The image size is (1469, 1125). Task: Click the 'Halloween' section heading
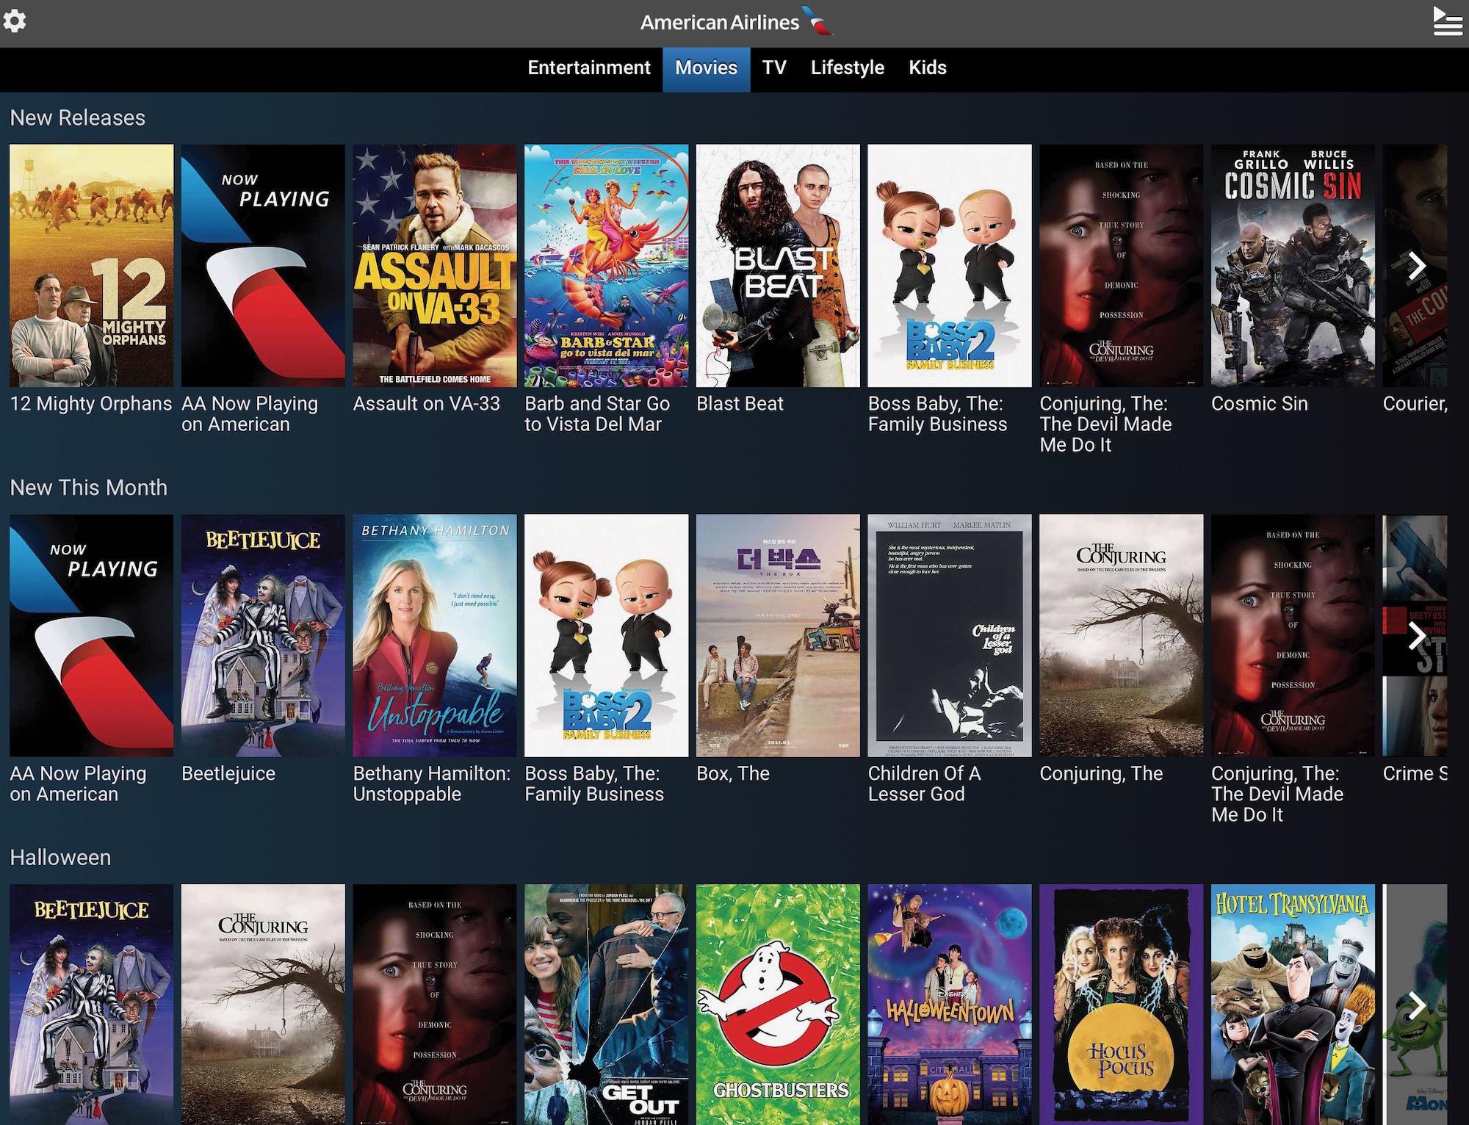pyautogui.click(x=60, y=858)
